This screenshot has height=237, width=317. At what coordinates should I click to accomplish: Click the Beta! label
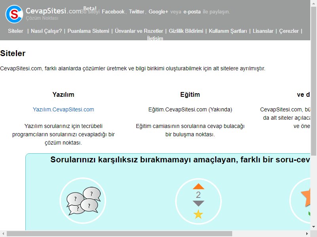[90, 8]
